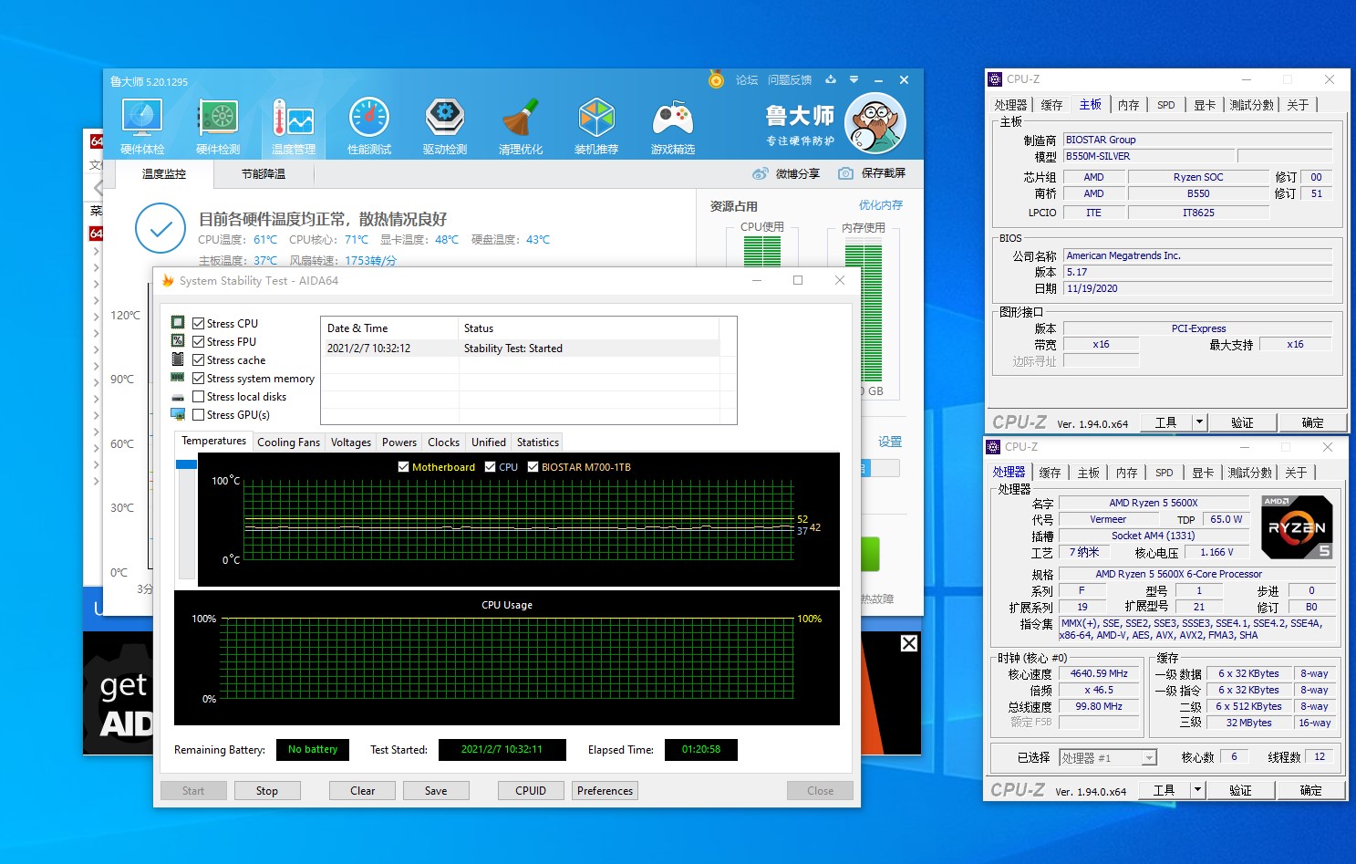Toggle Stress FPU checkbox
This screenshot has width=1356, height=864.
(198, 341)
